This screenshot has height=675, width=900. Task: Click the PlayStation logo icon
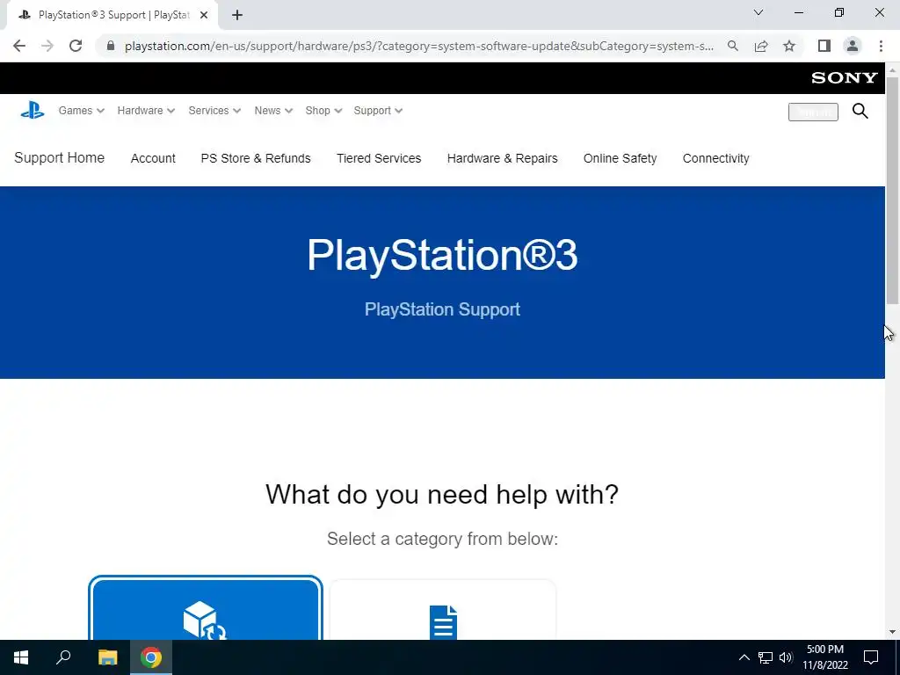click(33, 110)
